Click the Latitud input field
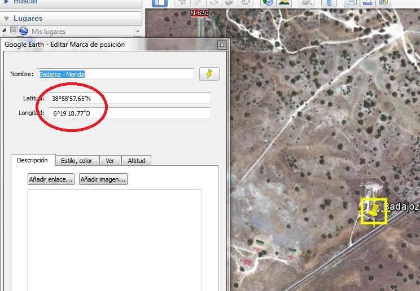The width and height of the screenshot is (420, 291). [x=129, y=98]
